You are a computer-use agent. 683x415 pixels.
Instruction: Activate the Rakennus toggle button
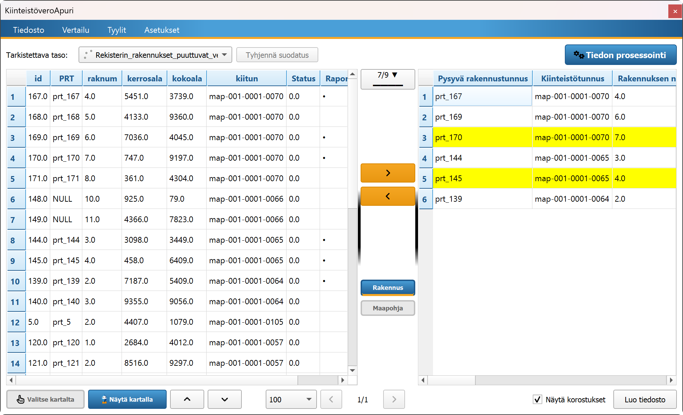pyautogui.click(x=388, y=287)
